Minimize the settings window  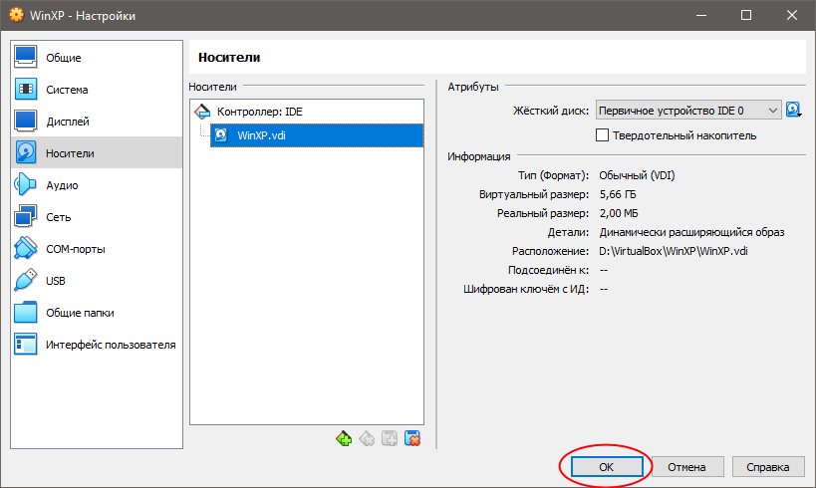pos(701,15)
